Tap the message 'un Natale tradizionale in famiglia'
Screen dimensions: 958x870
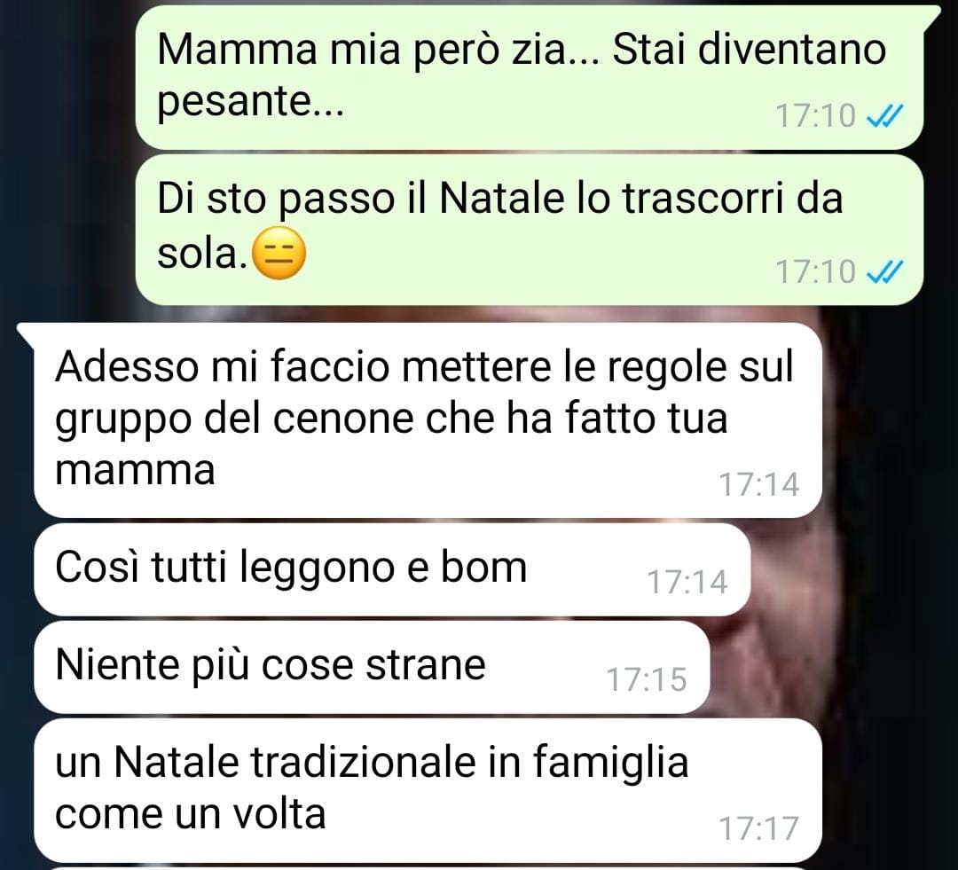(428, 790)
